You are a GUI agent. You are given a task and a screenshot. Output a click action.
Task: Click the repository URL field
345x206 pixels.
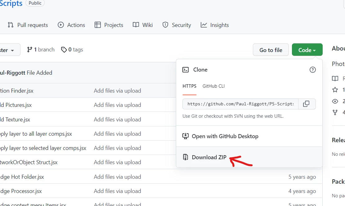tap(240, 104)
